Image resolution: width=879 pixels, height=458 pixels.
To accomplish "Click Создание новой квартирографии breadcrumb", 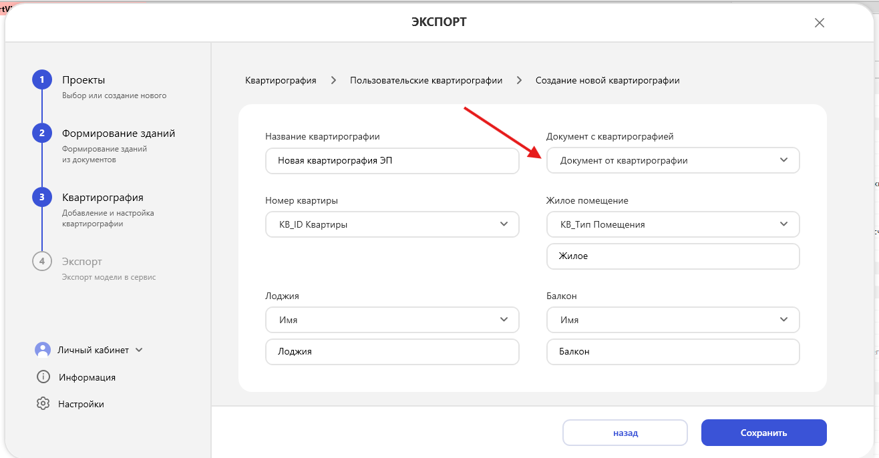I will [608, 80].
